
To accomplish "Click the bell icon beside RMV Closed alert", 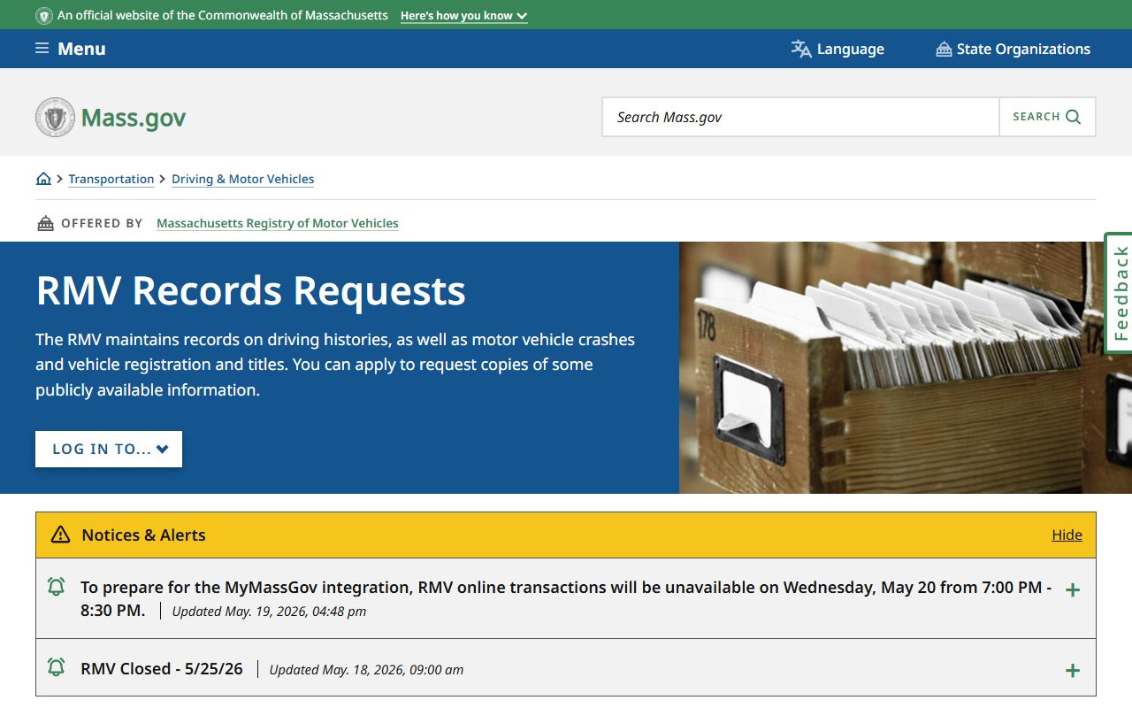I will pos(56,667).
